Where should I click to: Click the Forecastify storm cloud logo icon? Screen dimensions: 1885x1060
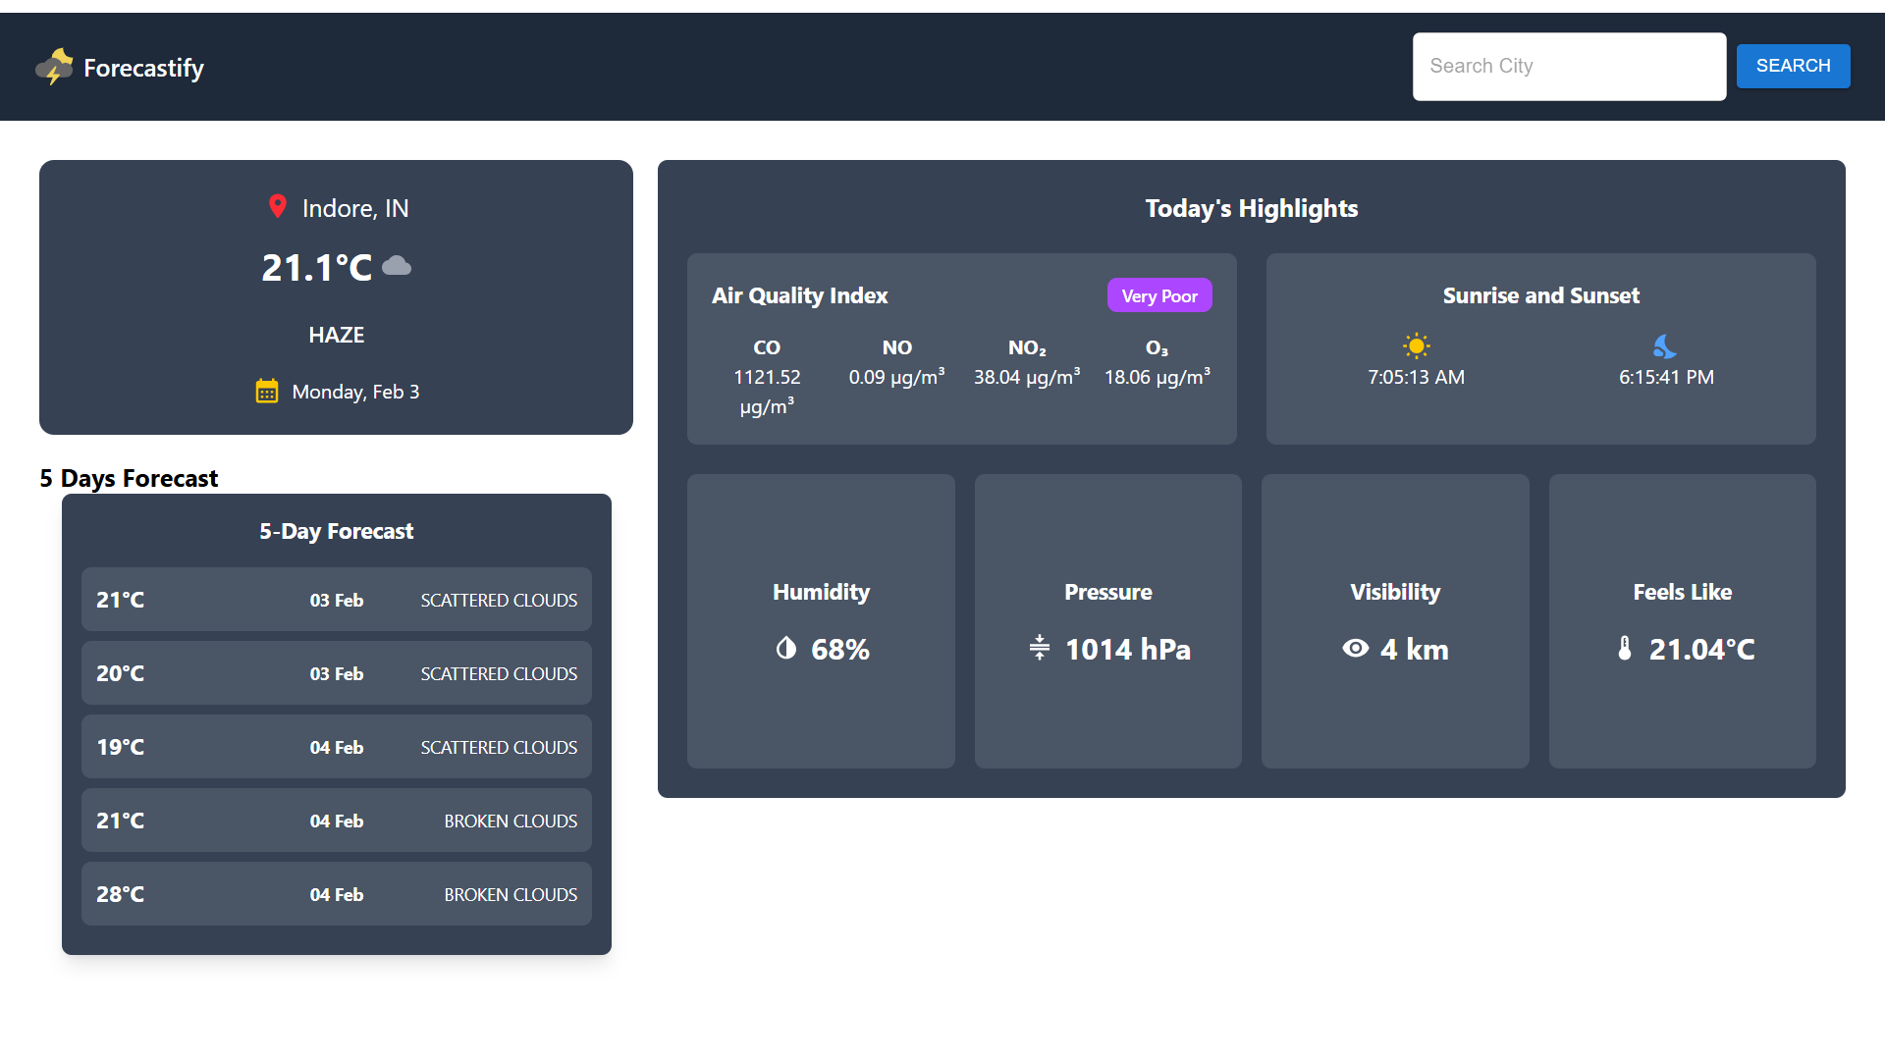(54, 67)
